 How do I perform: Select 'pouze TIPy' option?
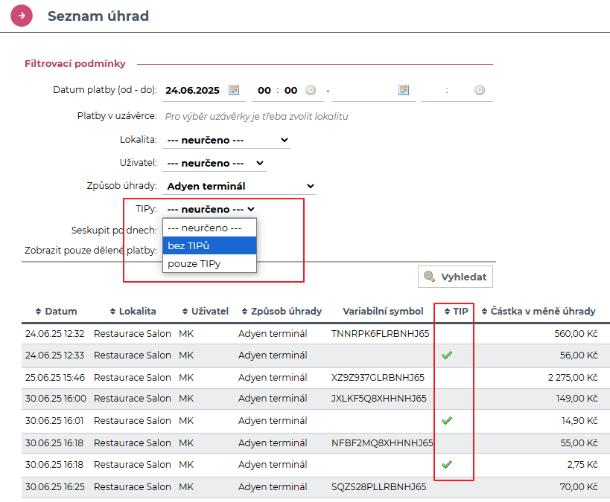point(210,263)
